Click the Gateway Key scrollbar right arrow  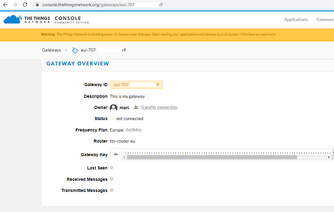pos(329,157)
